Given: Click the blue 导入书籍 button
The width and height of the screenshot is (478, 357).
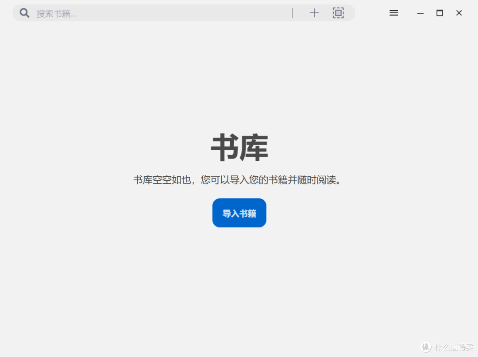Looking at the screenshot, I should point(239,213).
